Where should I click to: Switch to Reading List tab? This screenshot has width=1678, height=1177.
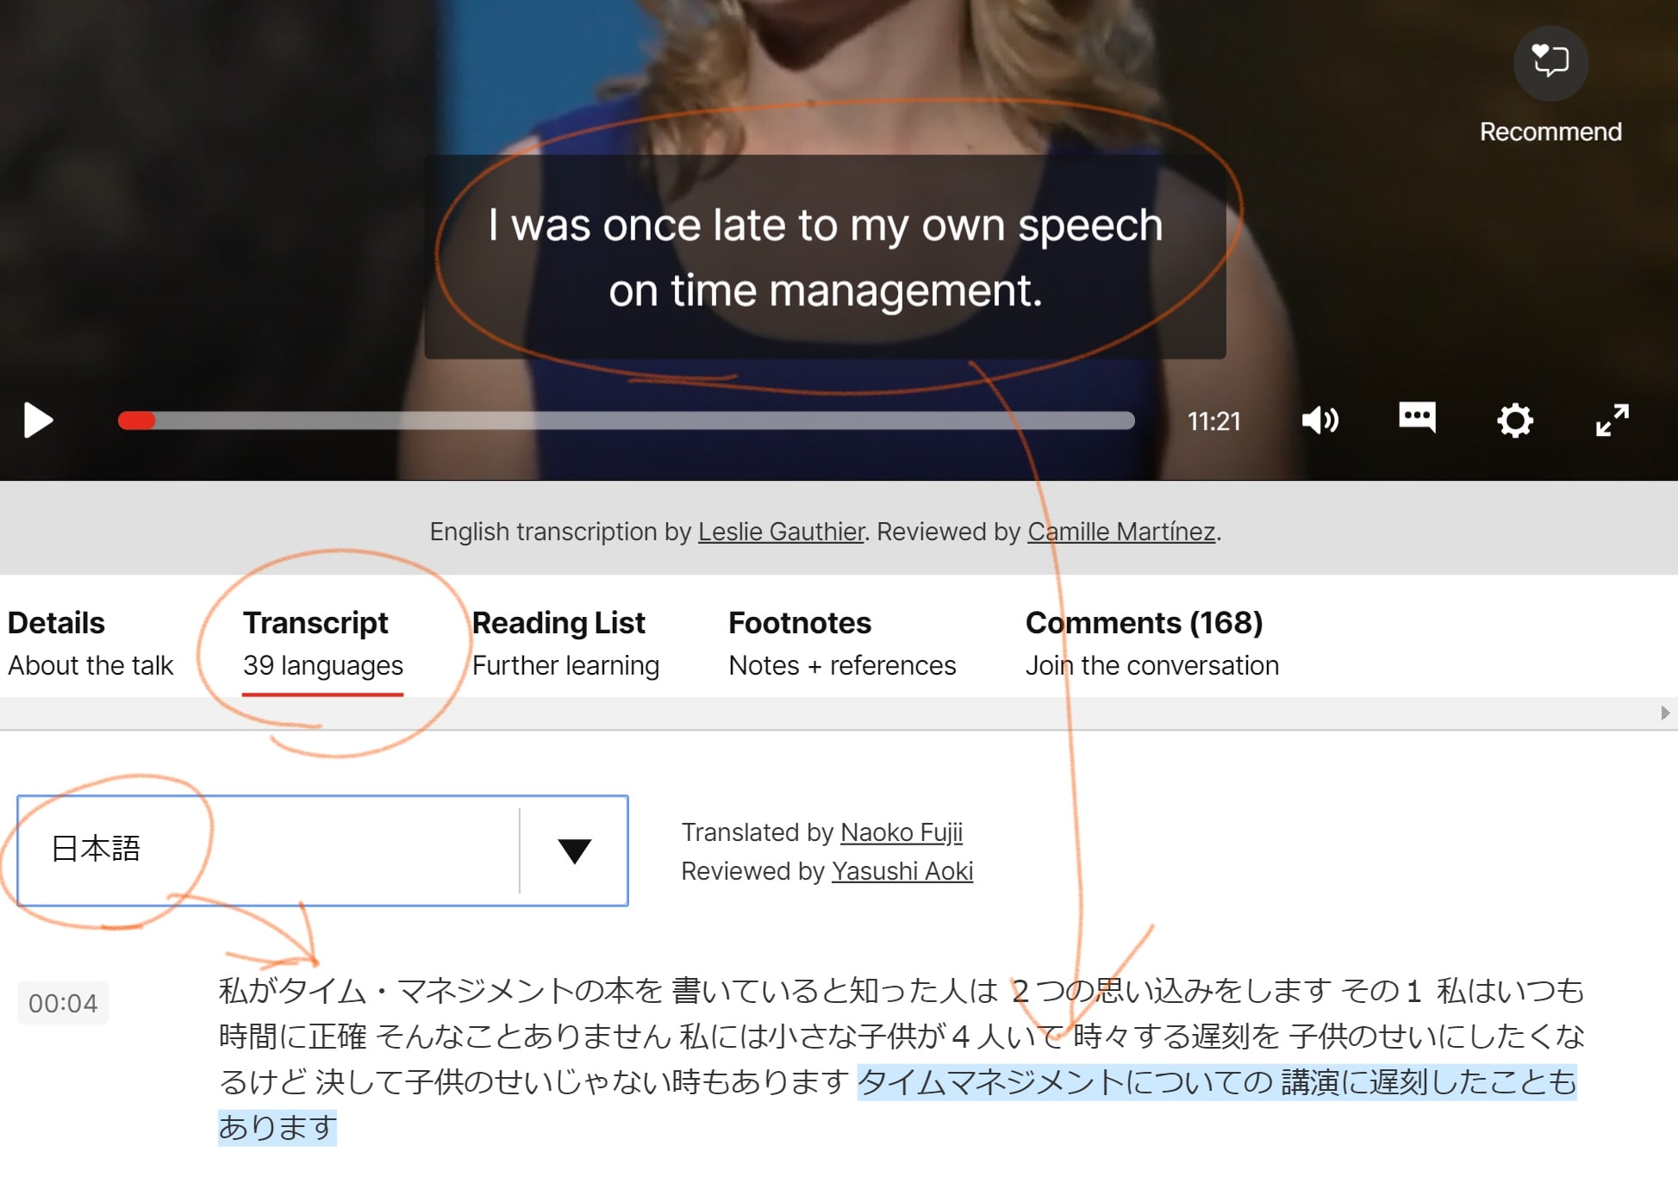(565, 643)
